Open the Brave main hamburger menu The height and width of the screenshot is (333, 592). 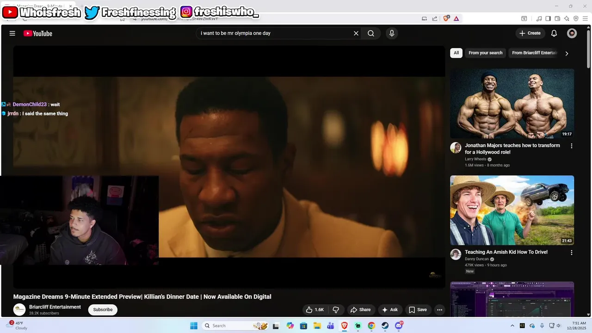coord(585,18)
